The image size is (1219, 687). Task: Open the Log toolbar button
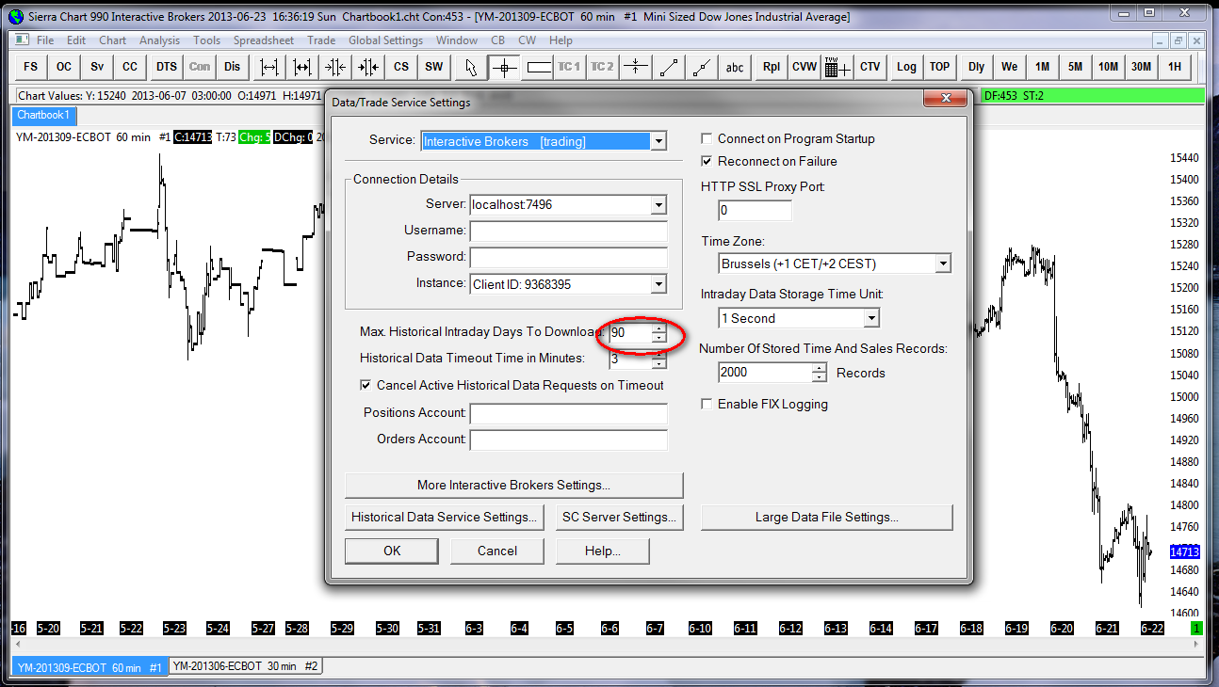tap(906, 67)
